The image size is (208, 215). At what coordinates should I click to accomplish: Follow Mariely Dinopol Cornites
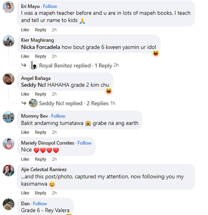click(84, 143)
